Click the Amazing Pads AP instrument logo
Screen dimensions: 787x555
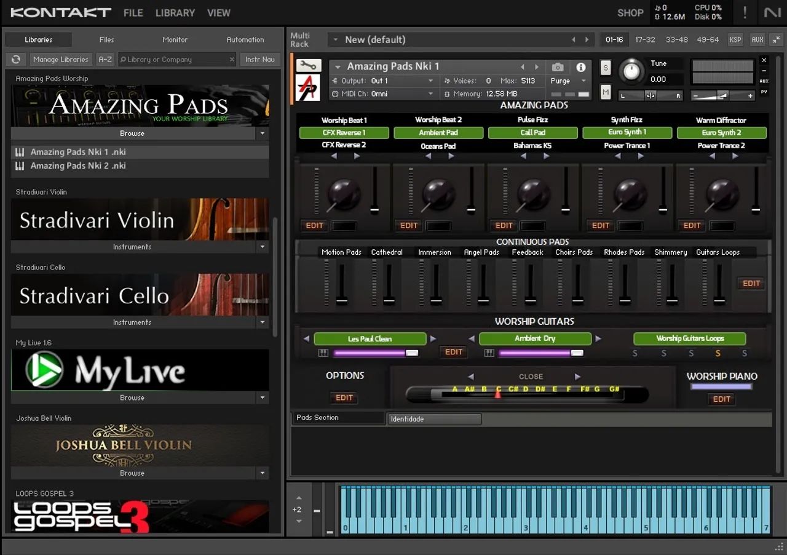click(309, 88)
